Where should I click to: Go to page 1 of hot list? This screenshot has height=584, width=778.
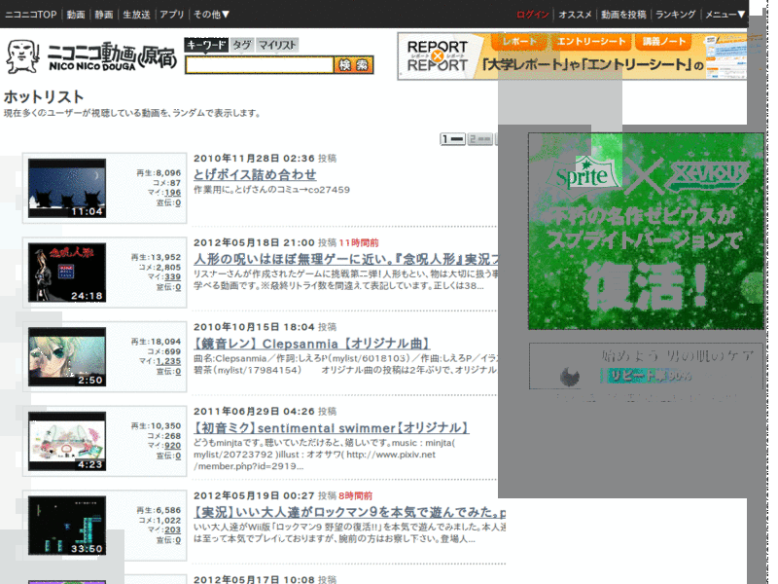452,139
